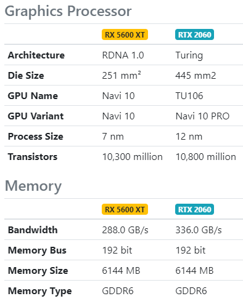Click the RX 5600 XT badge in Memory section
Viewport: 243px width, 304px height.
125,209
